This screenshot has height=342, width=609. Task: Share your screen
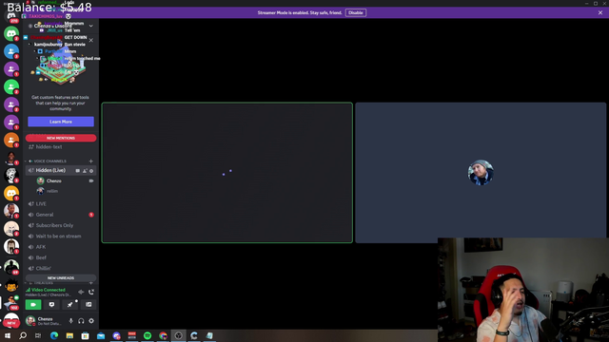(51, 305)
